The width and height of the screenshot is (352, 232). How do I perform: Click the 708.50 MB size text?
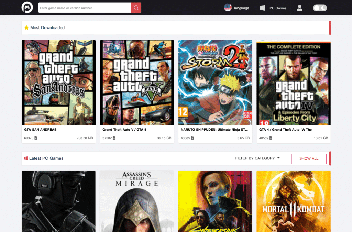85,138
